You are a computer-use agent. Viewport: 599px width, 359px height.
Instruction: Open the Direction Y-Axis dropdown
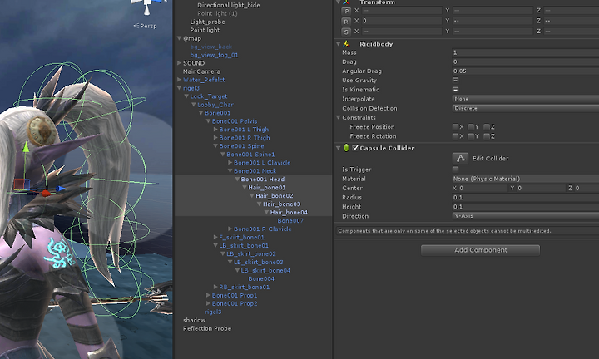click(526, 216)
